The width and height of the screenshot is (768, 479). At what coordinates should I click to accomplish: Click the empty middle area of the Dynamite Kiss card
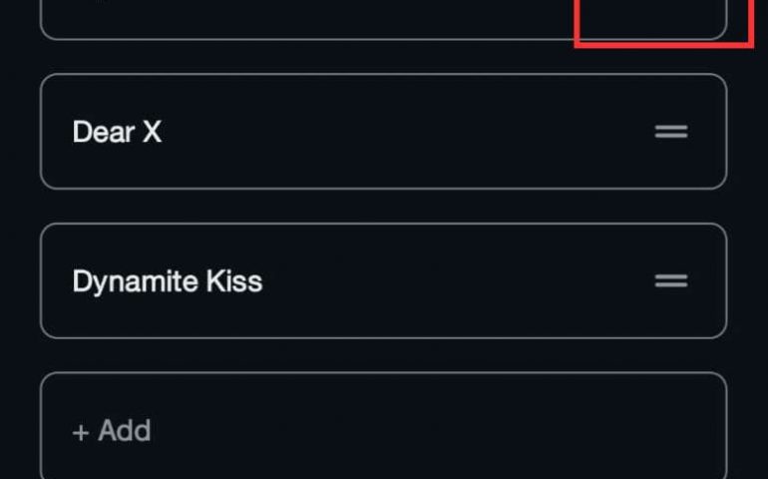point(449,281)
